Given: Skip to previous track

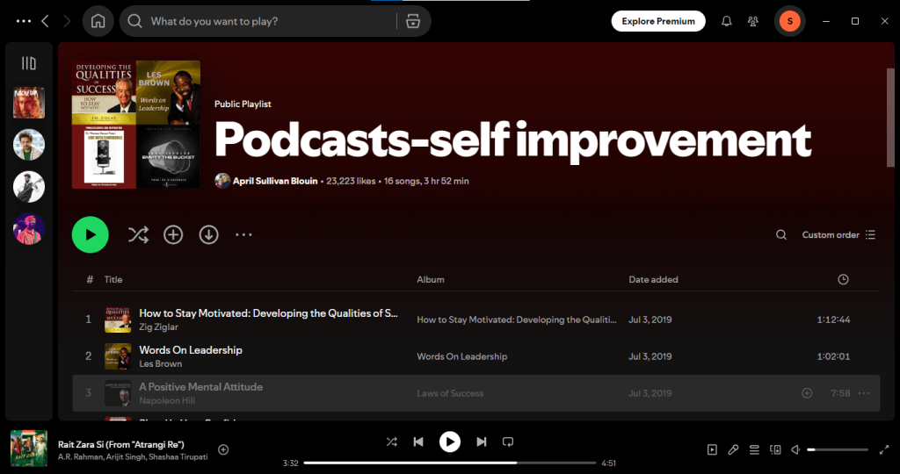Looking at the screenshot, I should (418, 442).
